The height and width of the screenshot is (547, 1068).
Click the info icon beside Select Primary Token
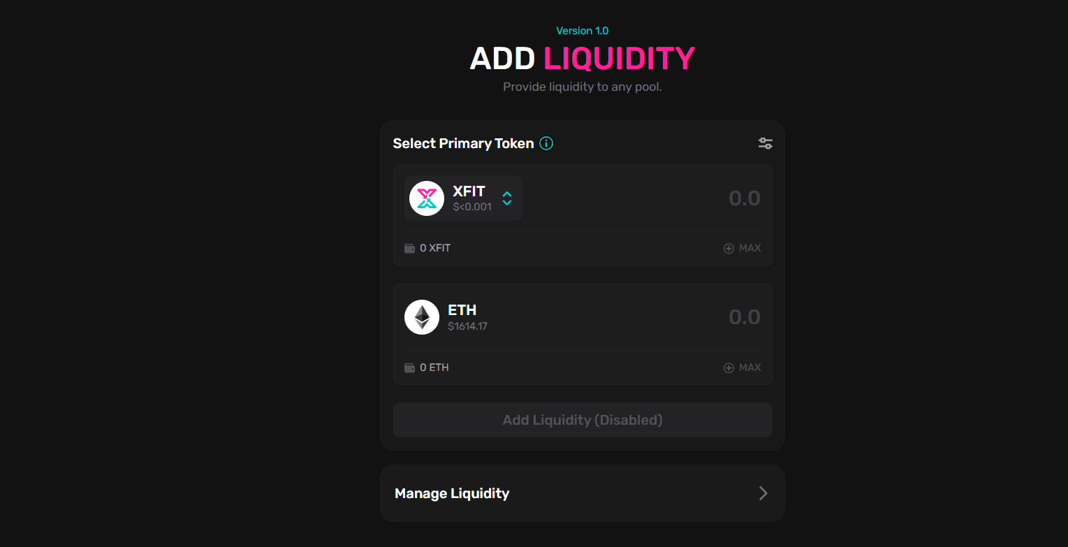coord(546,143)
